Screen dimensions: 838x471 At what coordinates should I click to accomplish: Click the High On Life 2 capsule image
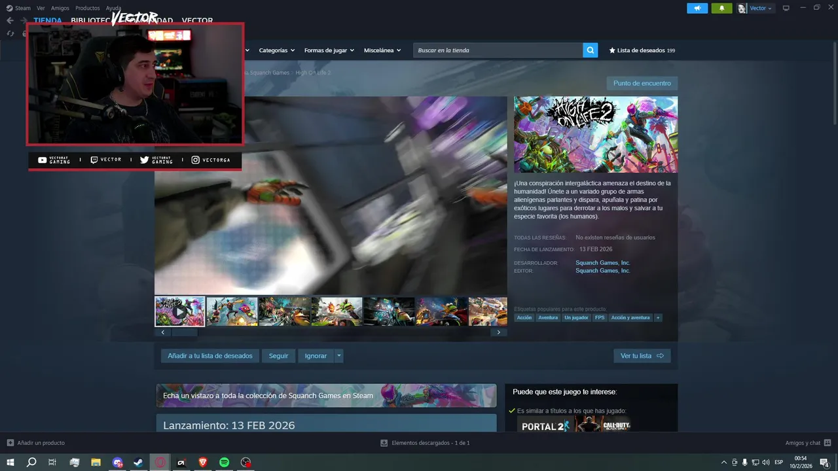[596, 134]
